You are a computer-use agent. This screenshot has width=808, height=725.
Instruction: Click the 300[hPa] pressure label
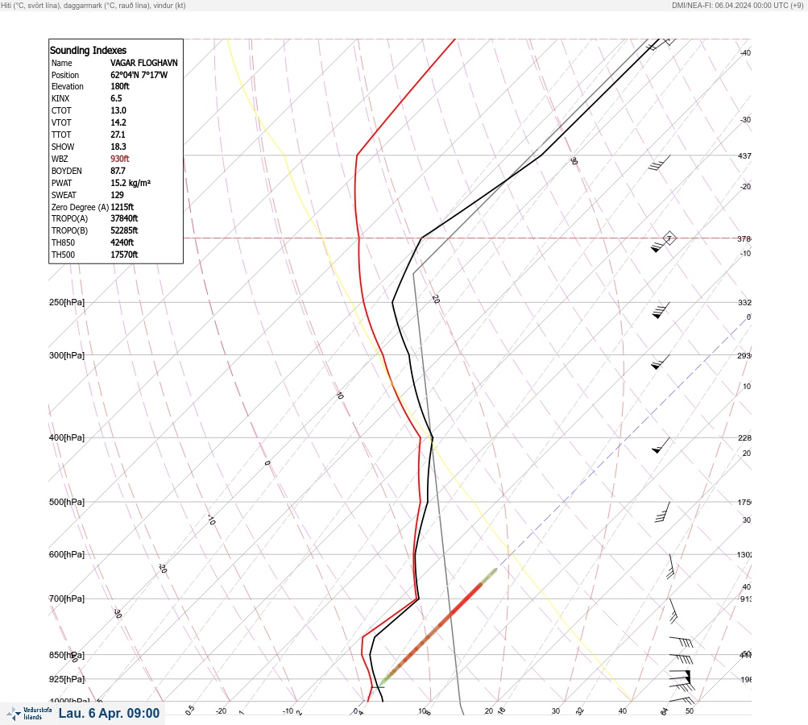coord(67,355)
